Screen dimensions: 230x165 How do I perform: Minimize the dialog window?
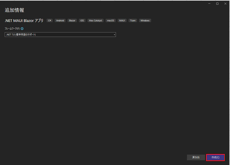pos(209,3)
